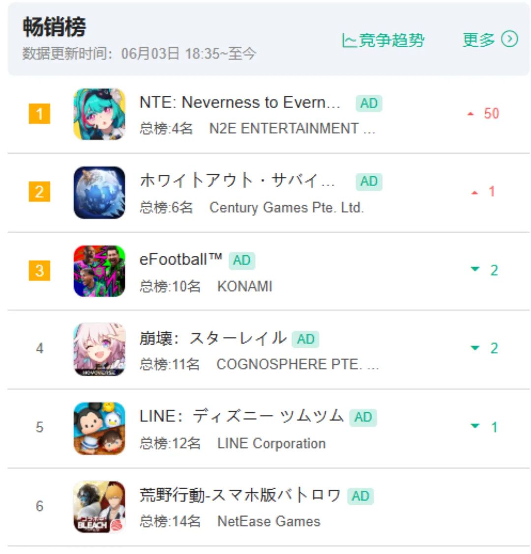Select the orange rank 1 badge
The height and width of the screenshot is (554, 531).
39,114
